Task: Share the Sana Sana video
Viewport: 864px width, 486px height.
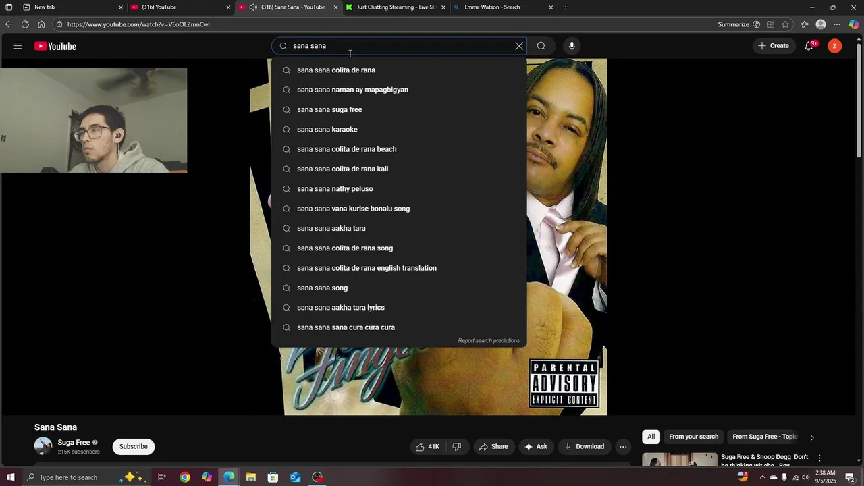Action: point(493,447)
